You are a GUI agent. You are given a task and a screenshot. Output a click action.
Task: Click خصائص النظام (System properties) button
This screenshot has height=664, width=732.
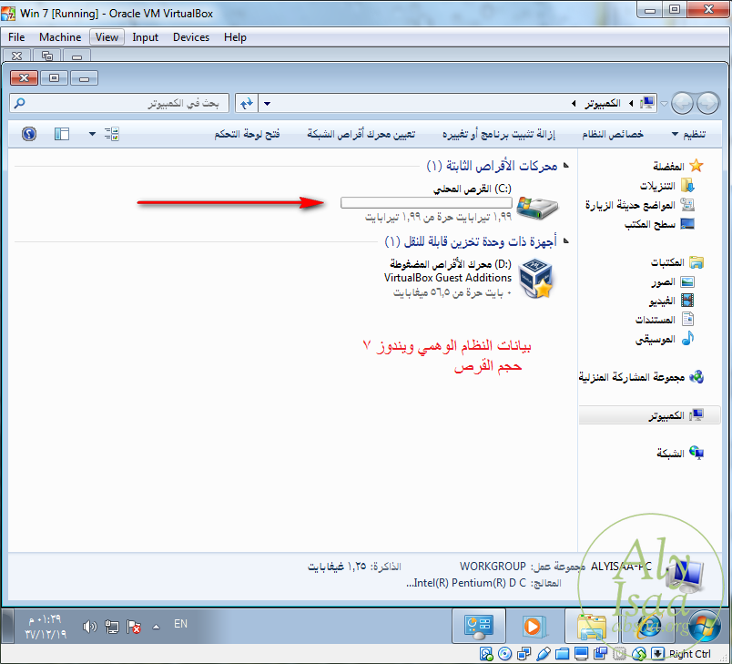613,134
